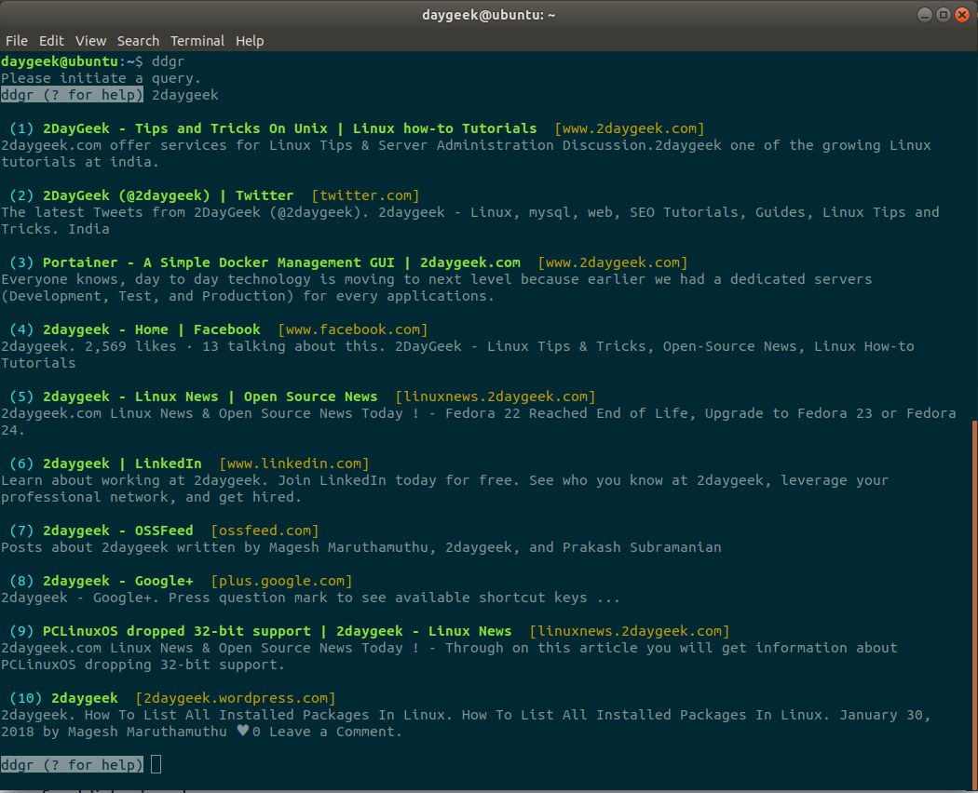Minimize the terminal window

(x=925, y=14)
